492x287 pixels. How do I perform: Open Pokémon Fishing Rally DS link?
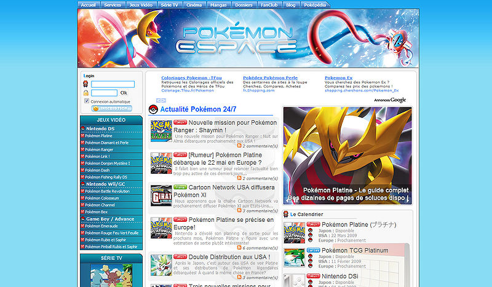tap(106, 177)
